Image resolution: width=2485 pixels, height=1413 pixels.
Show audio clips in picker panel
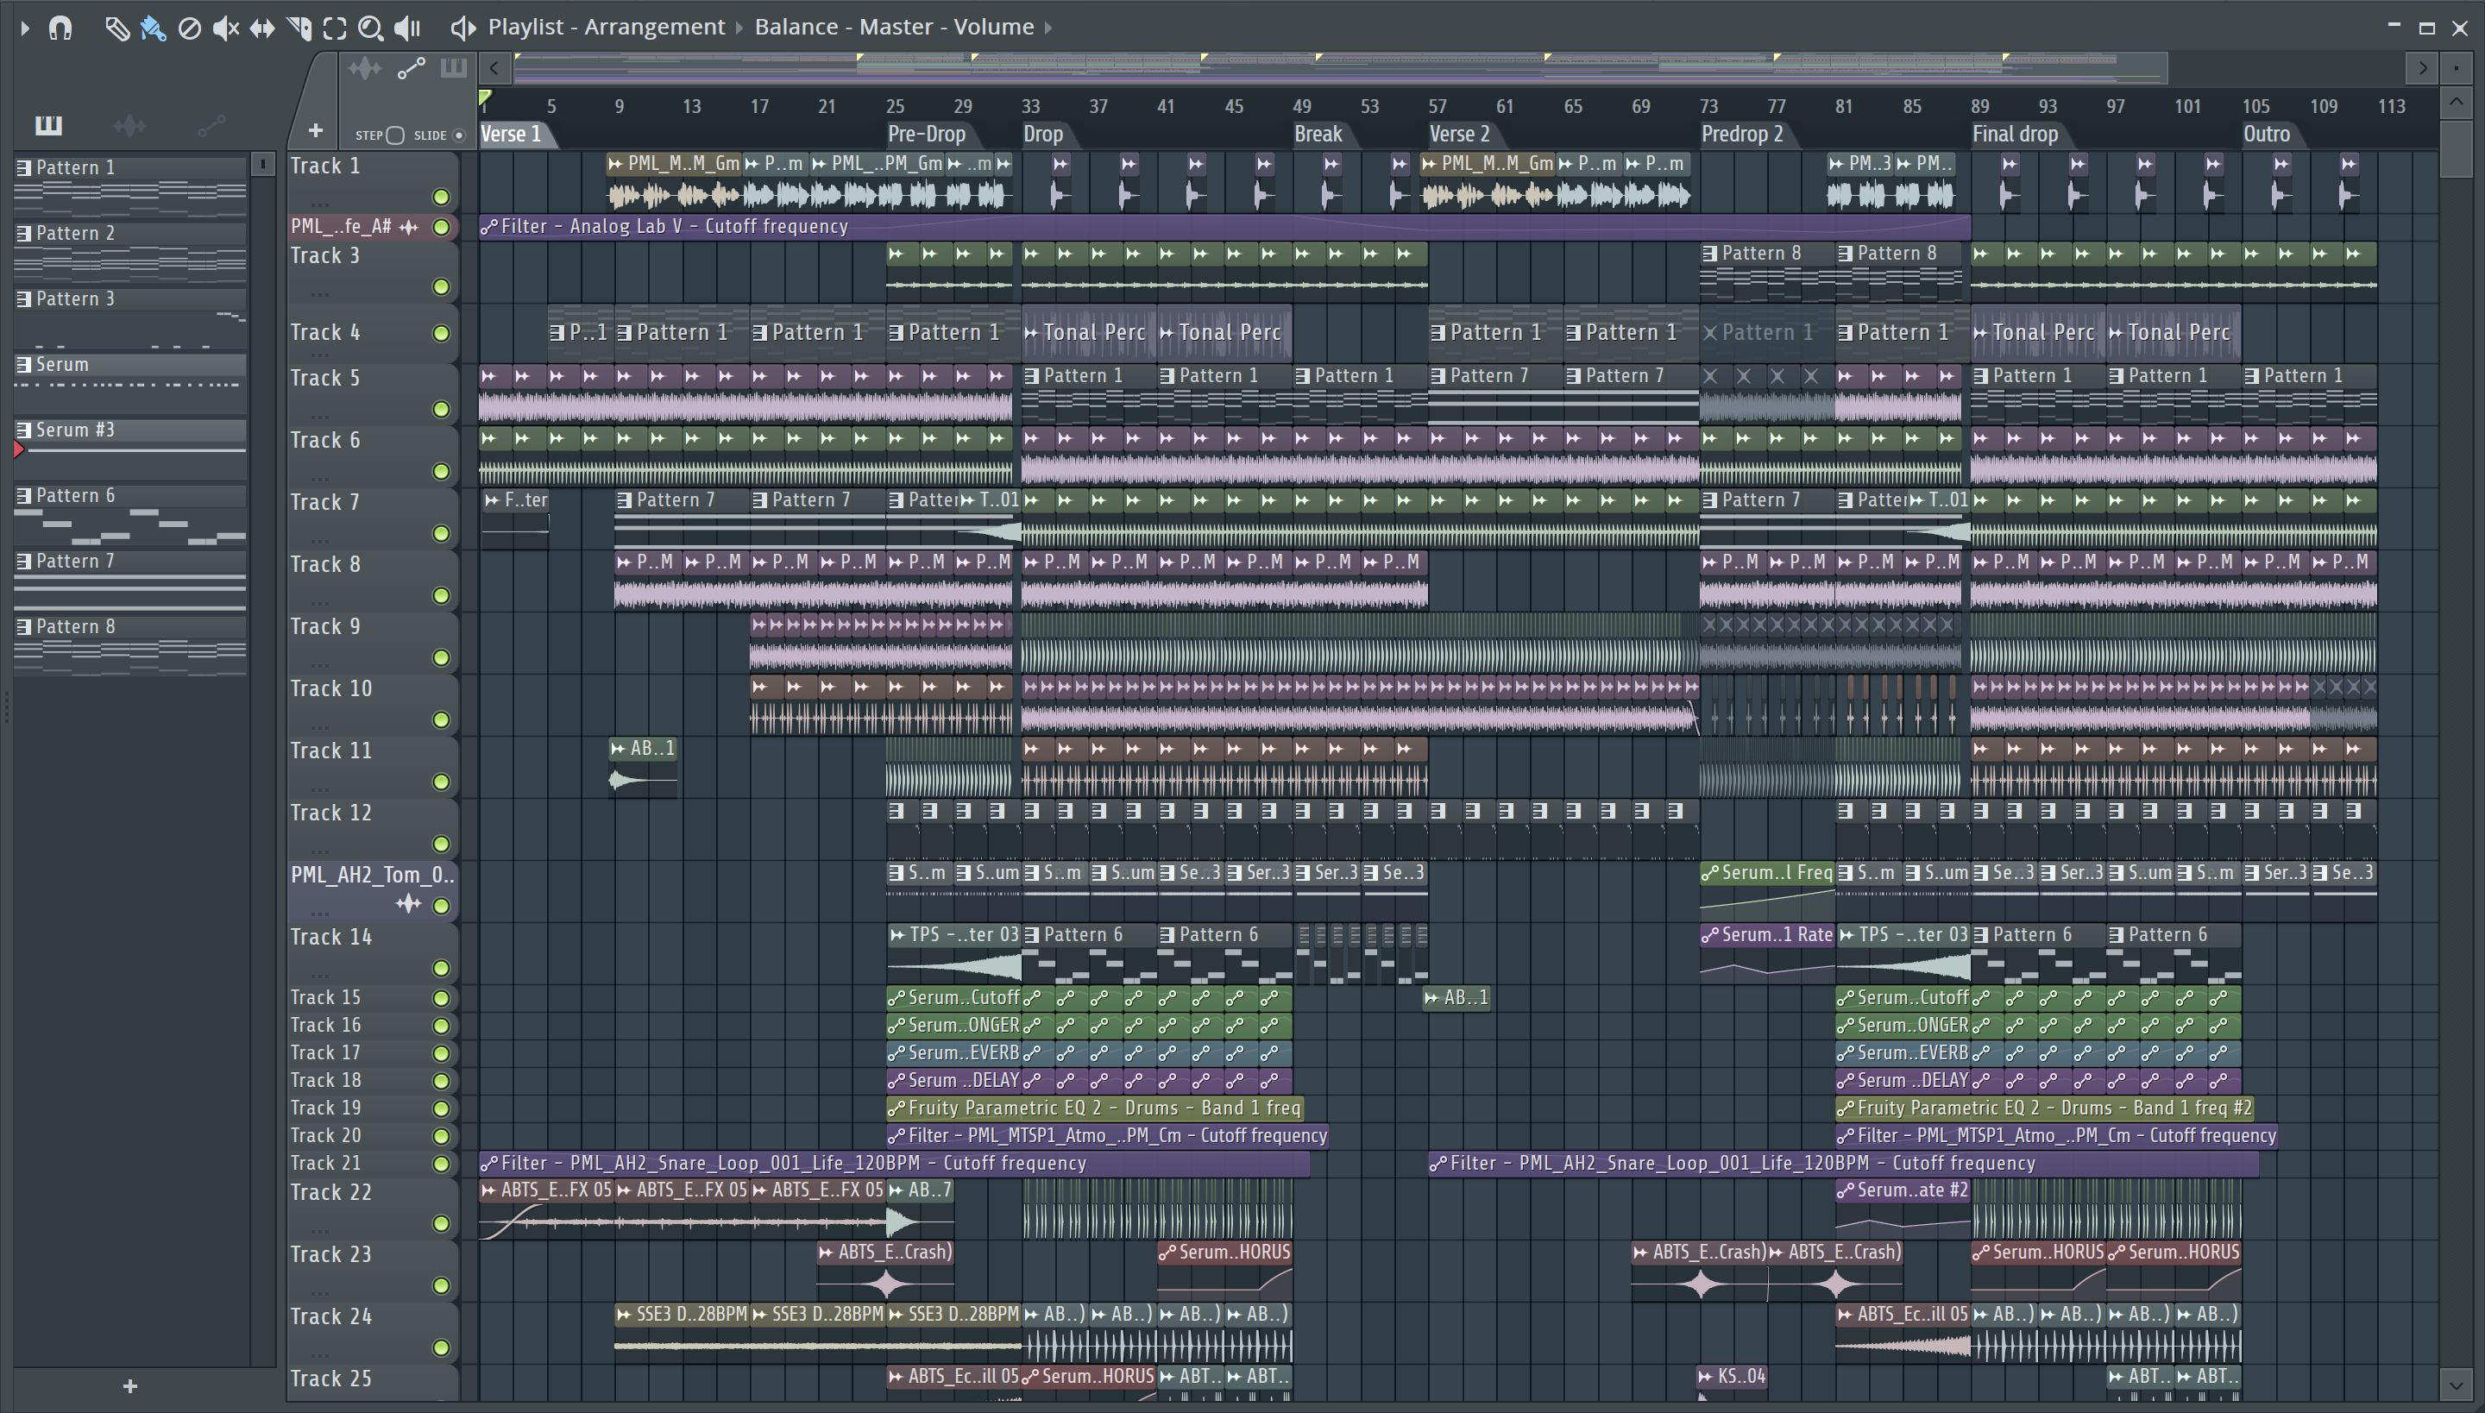(129, 124)
